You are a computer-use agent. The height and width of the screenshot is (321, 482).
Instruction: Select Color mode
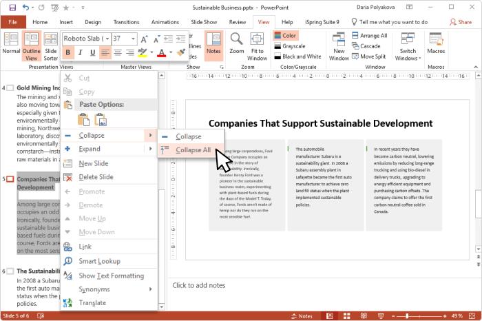point(285,36)
